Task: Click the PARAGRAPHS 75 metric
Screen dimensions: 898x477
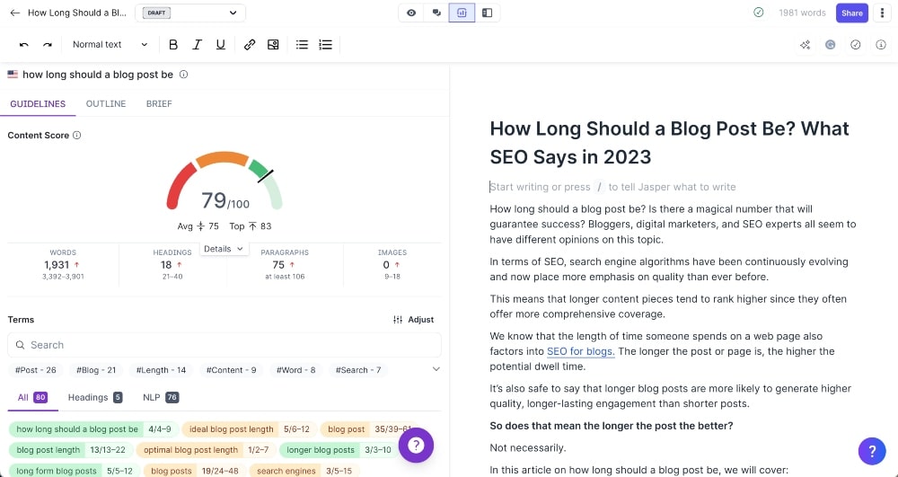Action: (285, 264)
